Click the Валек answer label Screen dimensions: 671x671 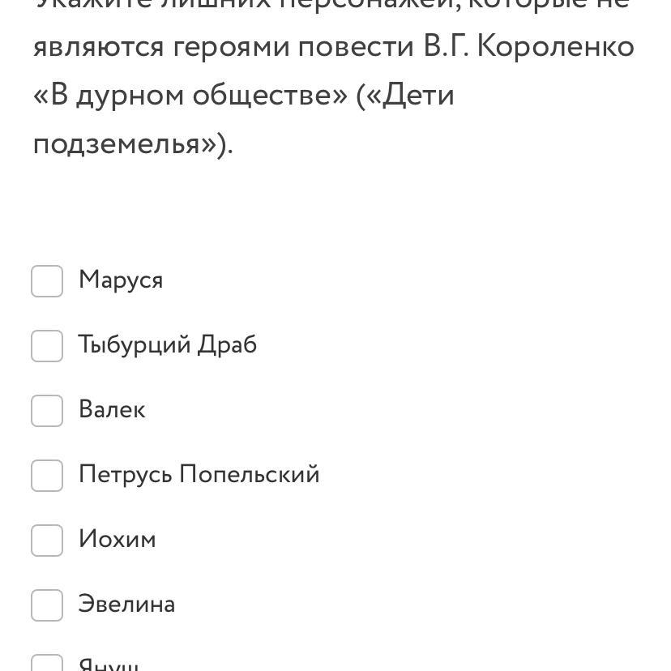pos(112,410)
